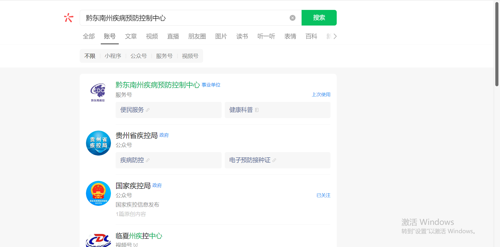Open the 文章 tab
Image resolution: width=500 pixels, height=247 pixels.
131,36
